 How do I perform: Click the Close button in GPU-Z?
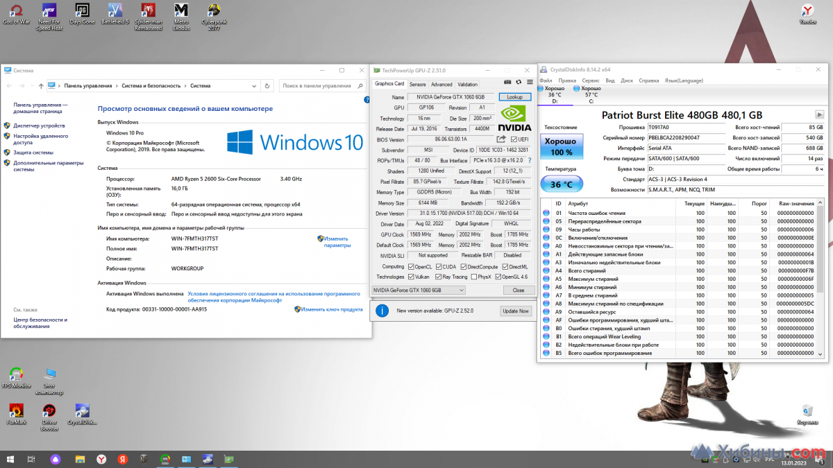click(519, 290)
